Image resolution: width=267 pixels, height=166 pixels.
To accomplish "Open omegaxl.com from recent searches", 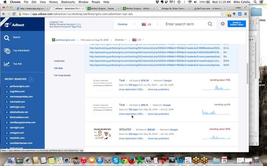I will (17, 133).
